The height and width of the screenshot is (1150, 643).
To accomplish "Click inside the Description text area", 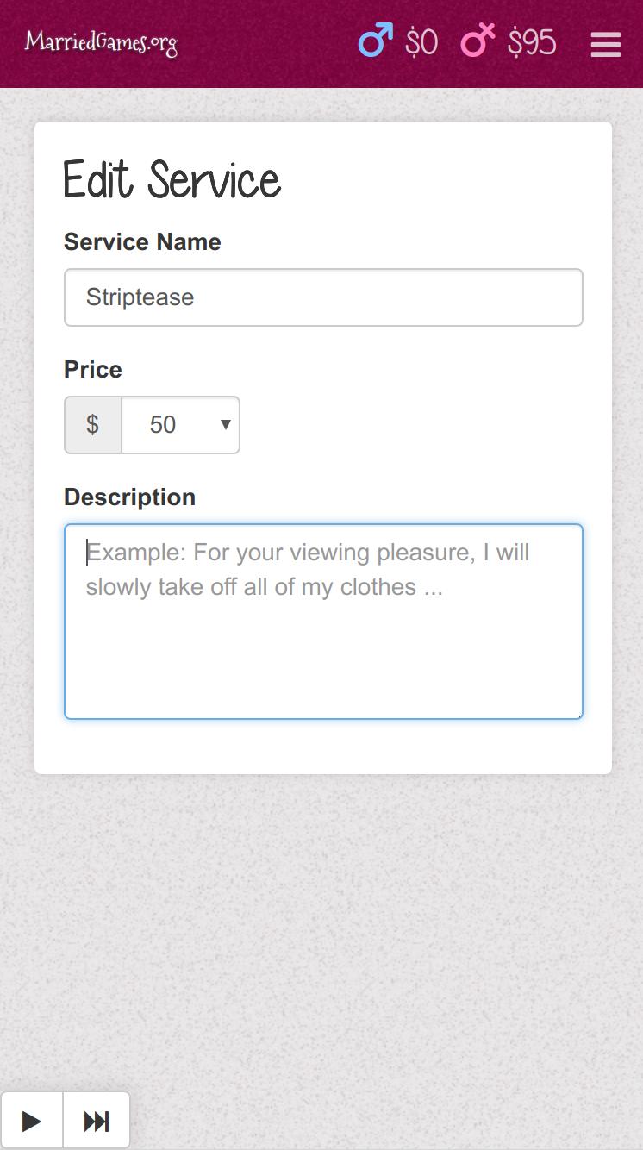I will click(x=323, y=655).
